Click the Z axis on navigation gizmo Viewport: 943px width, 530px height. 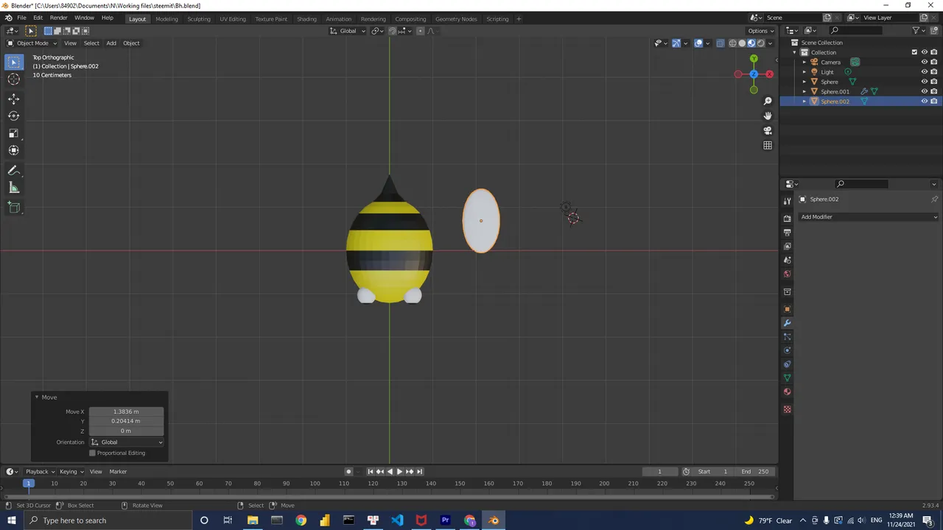point(754,74)
